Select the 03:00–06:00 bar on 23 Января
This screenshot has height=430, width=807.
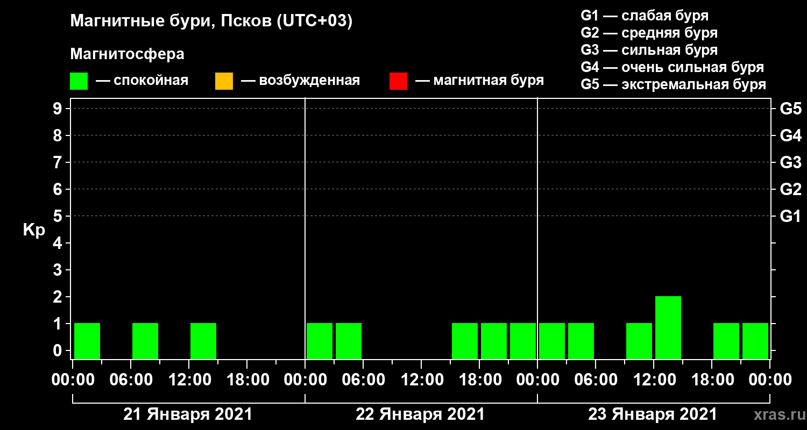[581, 341]
